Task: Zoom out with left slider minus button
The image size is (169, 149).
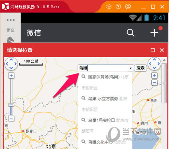Action: (11, 118)
